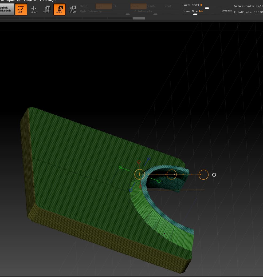
Task: Switch to the Rotate transform tool
Action: [x=72, y=10]
